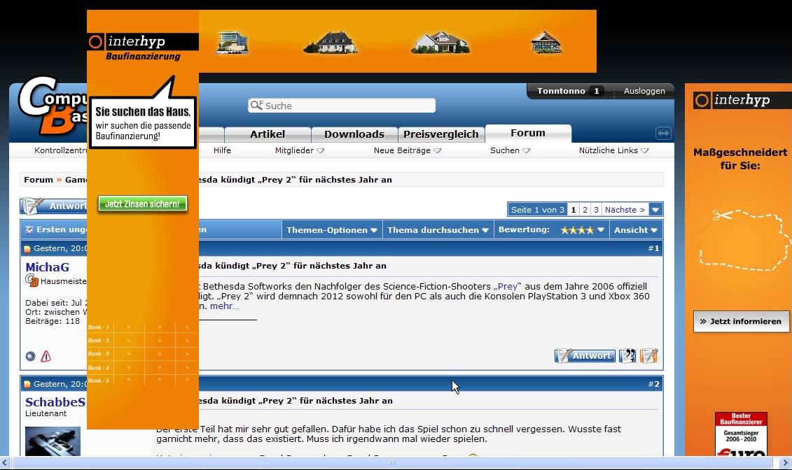Click the orange quick-reply icon in post #1
The image size is (792, 470).
click(648, 355)
